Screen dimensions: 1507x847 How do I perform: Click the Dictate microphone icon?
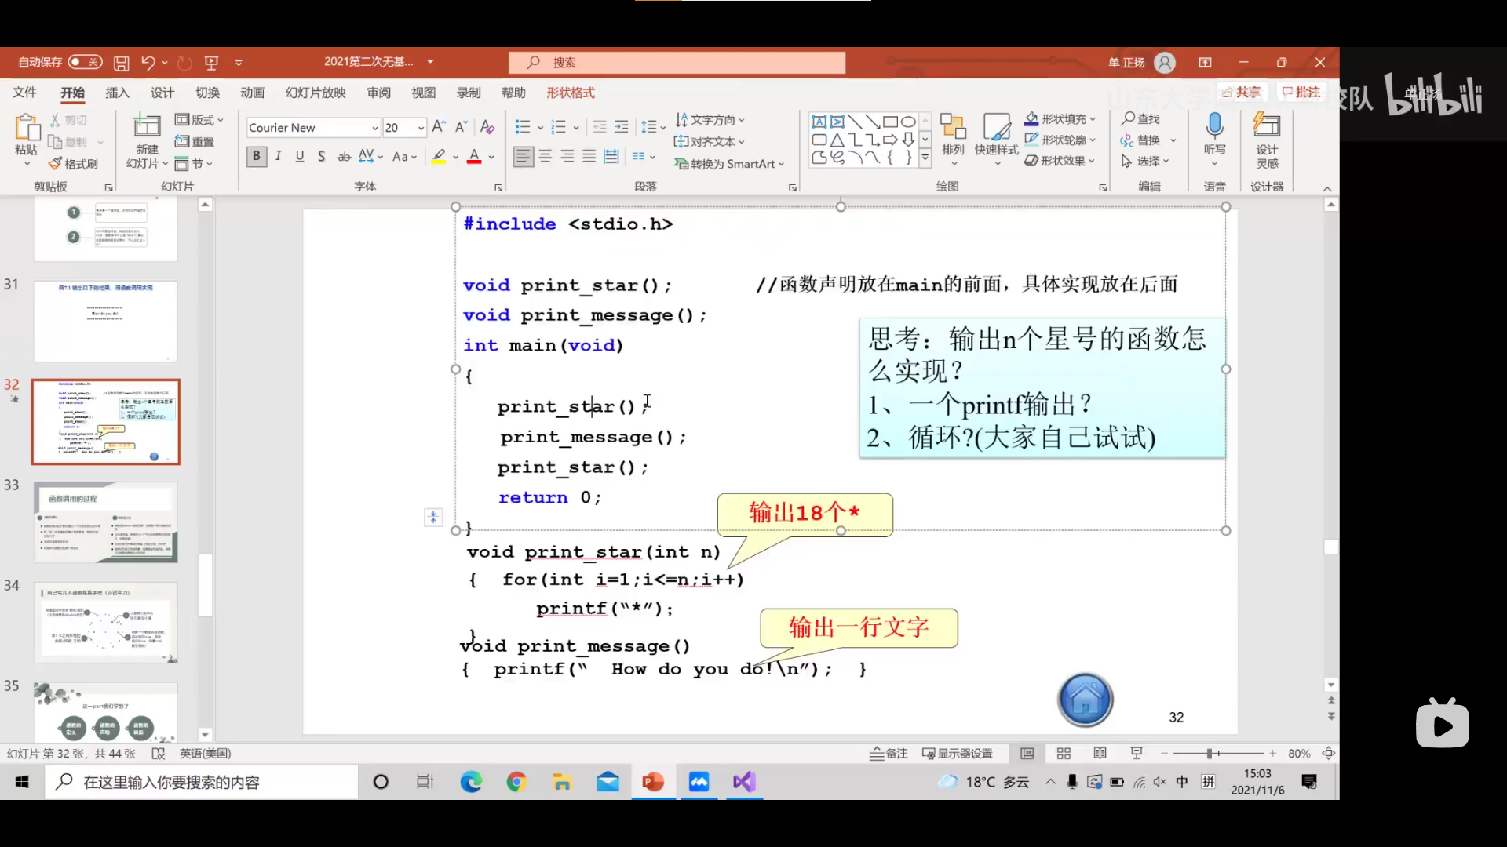1214,125
